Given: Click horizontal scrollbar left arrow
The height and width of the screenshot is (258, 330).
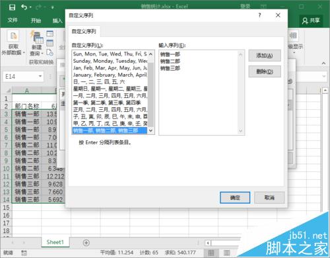Looking at the screenshot, I should 208,243.
